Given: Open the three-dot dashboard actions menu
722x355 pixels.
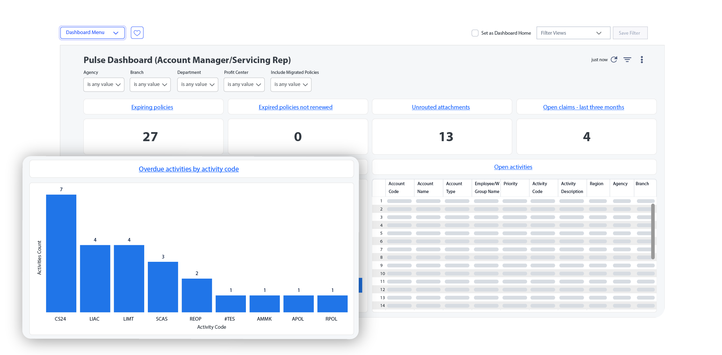Looking at the screenshot, I should (642, 60).
